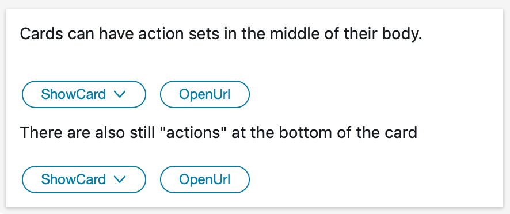Click the empty white card area right of upper OpenUrl
This screenshot has height=214, width=510.
point(374,94)
